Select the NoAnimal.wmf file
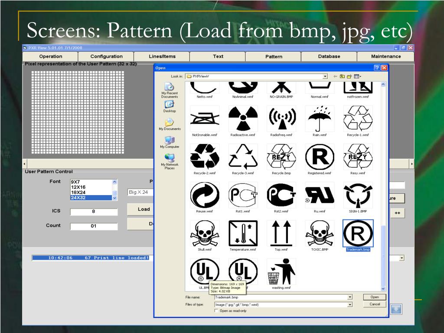 pyautogui.click(x=243, y=90)
